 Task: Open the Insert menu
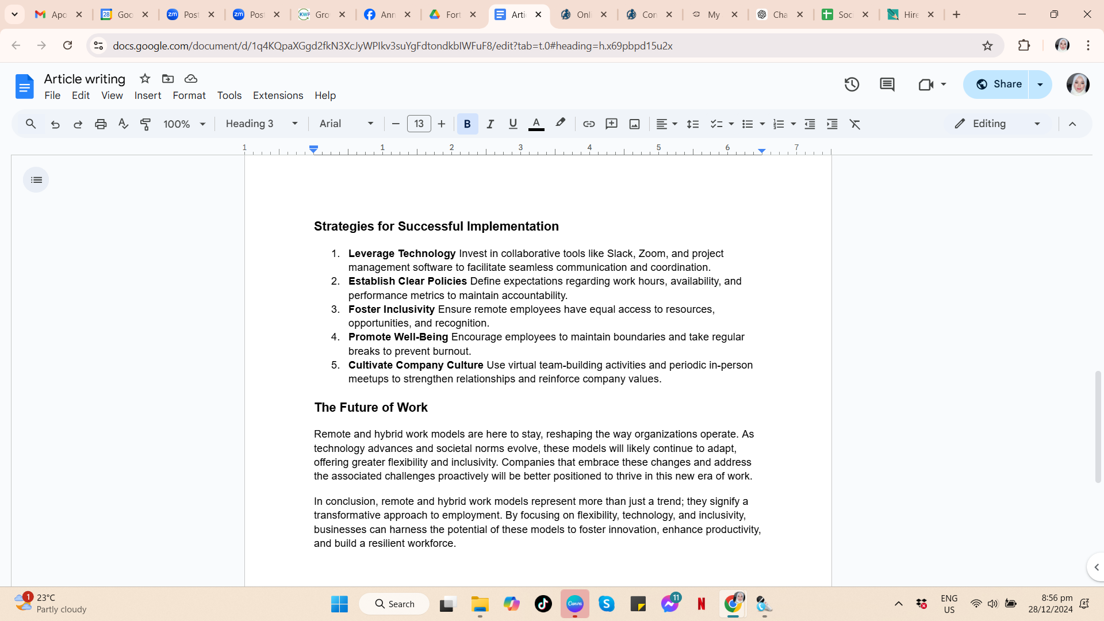(x=148, y=95)
